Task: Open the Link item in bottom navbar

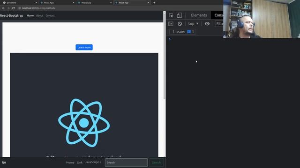Action: coord(80,162)
